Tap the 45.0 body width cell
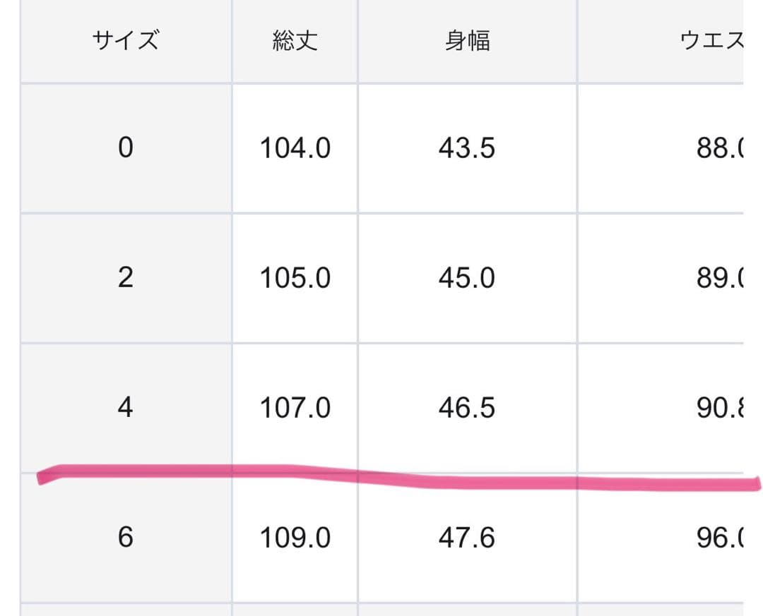This screenshot has width=763, height=616. (x=467, y=278)
